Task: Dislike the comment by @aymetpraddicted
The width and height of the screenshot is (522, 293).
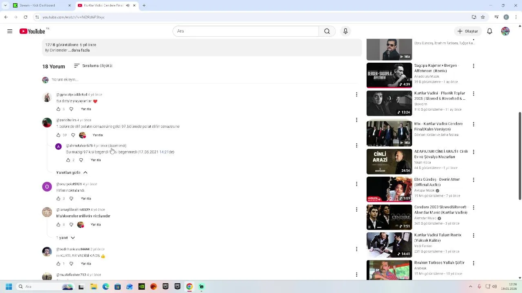Action: point(71,109)
